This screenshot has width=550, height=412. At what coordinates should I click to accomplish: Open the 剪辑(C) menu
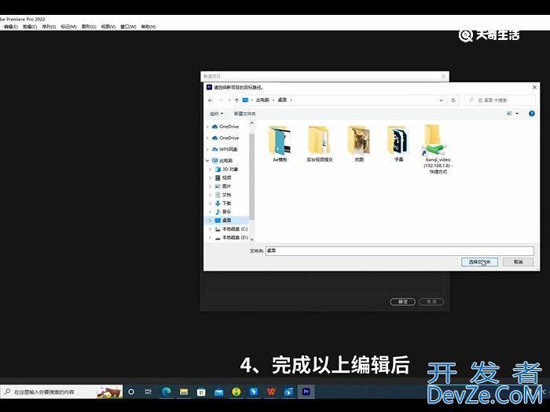[x=30, y=27]
